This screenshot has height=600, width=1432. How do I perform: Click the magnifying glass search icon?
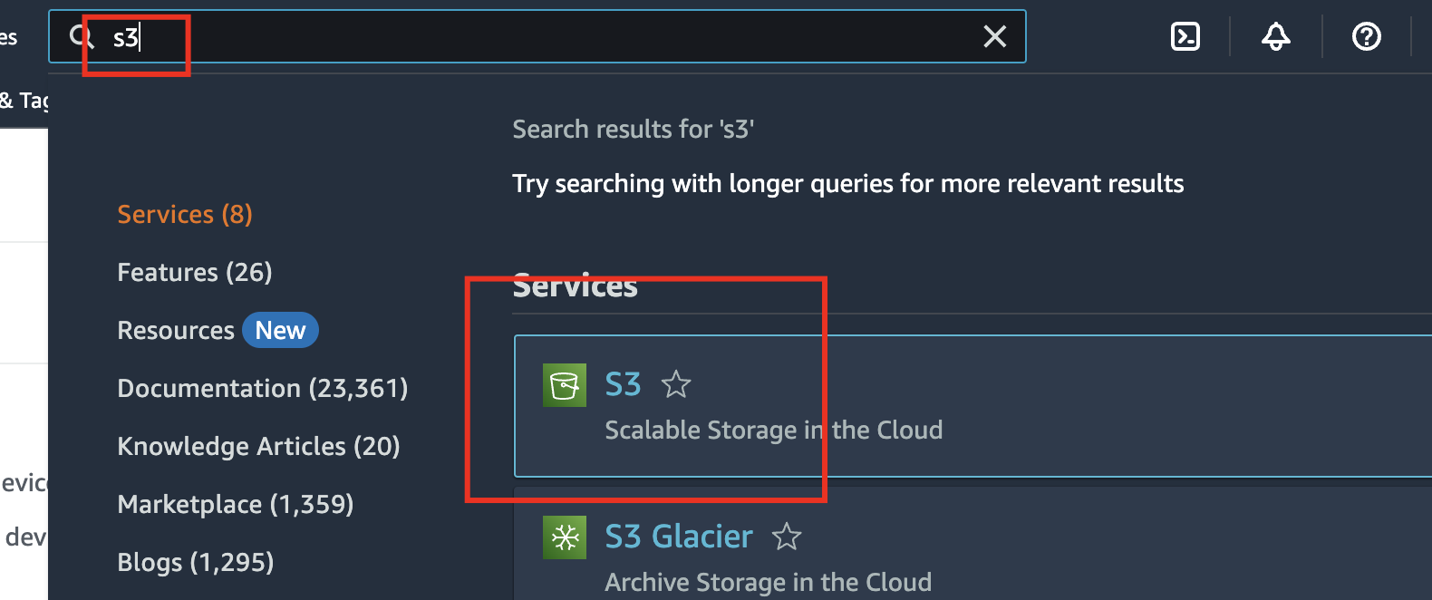coord(82,36)
